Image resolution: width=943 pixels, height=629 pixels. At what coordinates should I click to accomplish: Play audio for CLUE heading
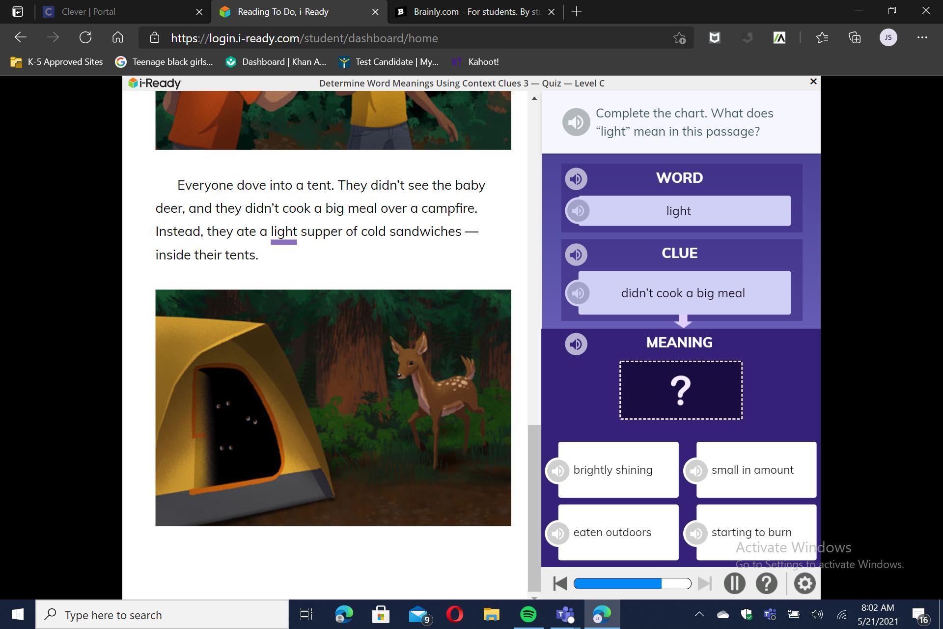tap(576, 255)
